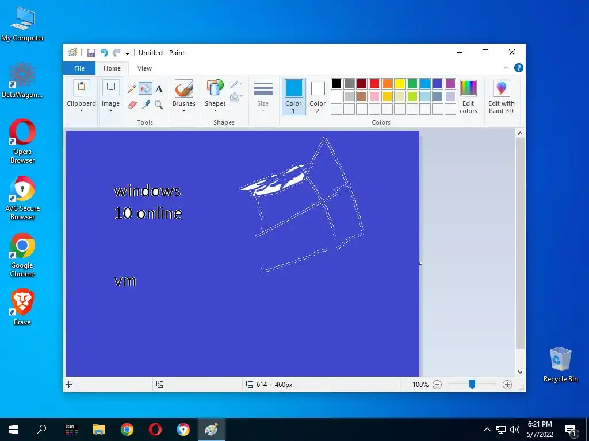Click the vertical scrollbar up arrow
Image resolution: width=589 pixels, height=441 pixels.
point(520,133)
